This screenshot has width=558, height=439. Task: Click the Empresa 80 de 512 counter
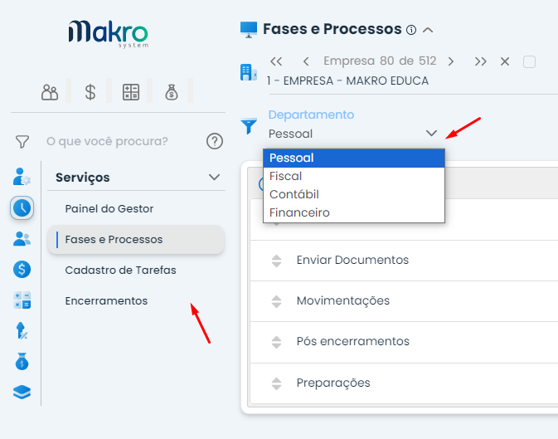[380, 61]
